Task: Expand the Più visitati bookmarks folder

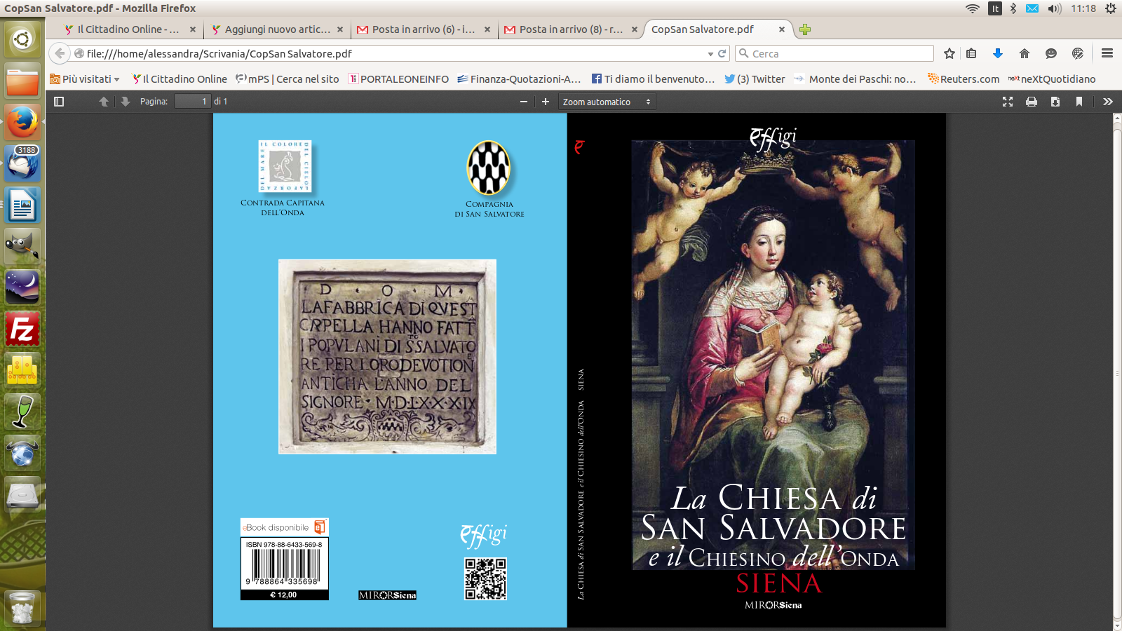Action: pyautogui.click(x=85, y=79)
